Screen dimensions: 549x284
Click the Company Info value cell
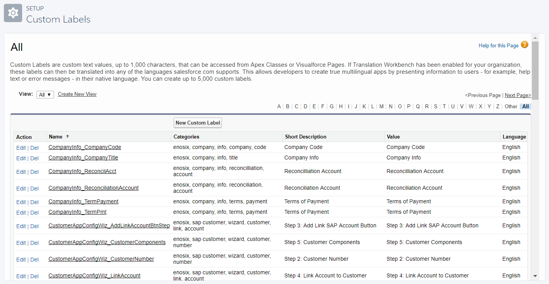404,158
